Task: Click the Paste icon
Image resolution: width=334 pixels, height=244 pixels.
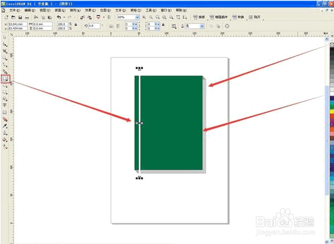Action: (50, 17)
